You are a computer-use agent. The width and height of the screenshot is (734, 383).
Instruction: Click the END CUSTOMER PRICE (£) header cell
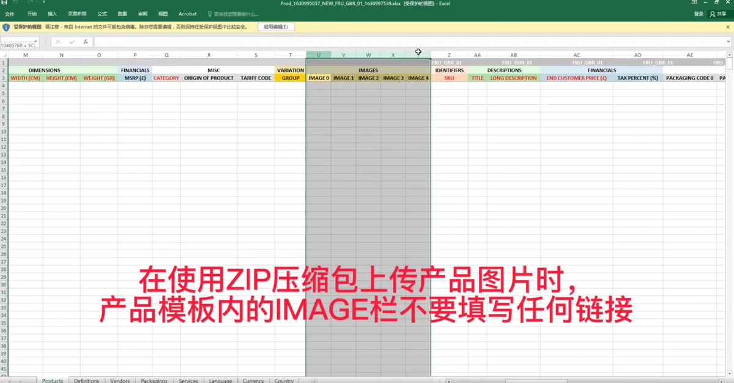pos(577,78)
